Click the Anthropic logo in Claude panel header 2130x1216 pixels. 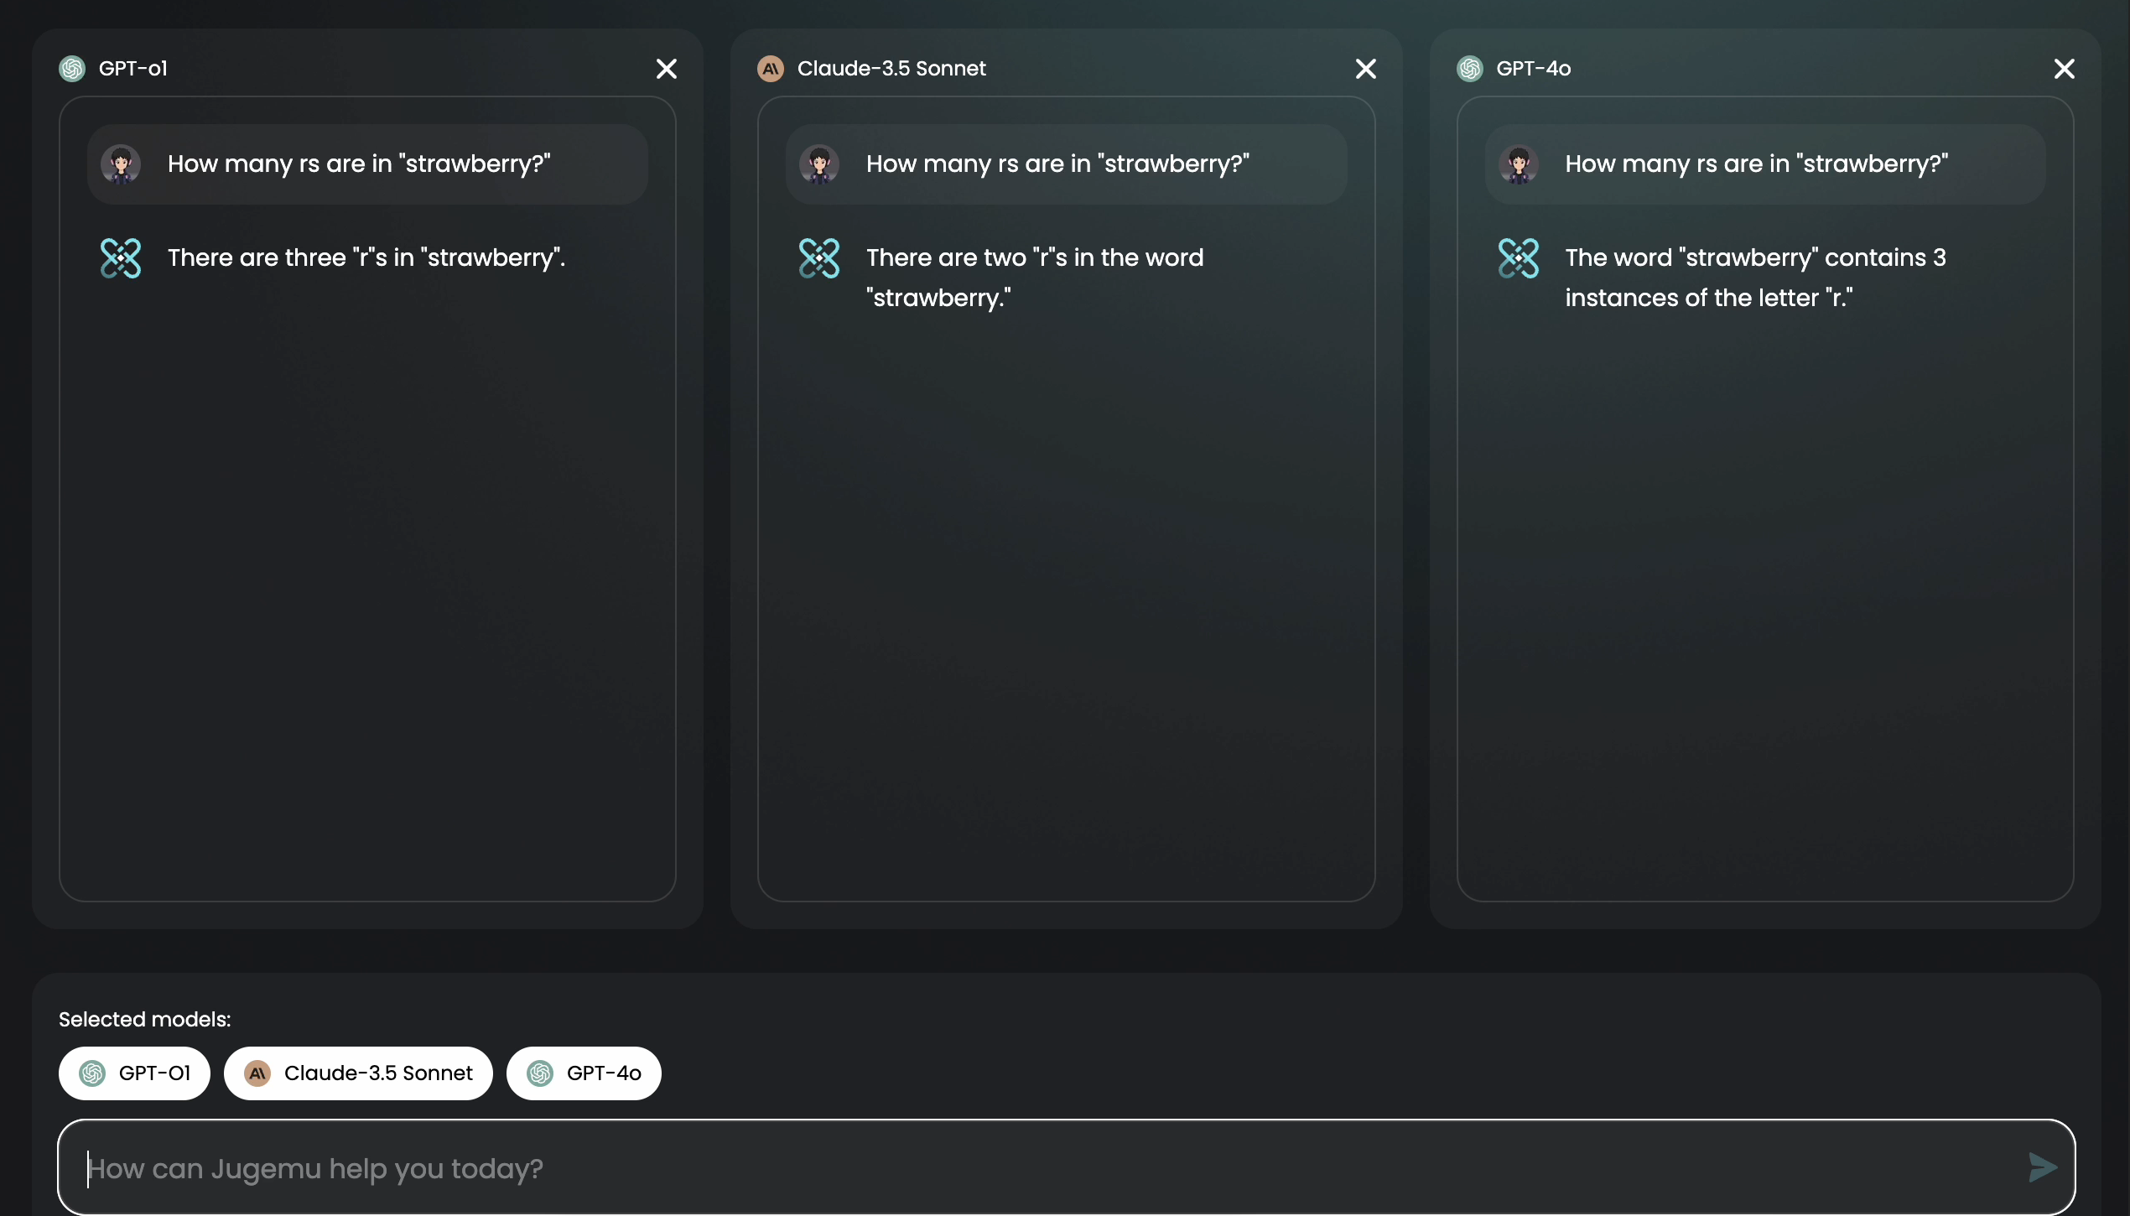[770, 69]
